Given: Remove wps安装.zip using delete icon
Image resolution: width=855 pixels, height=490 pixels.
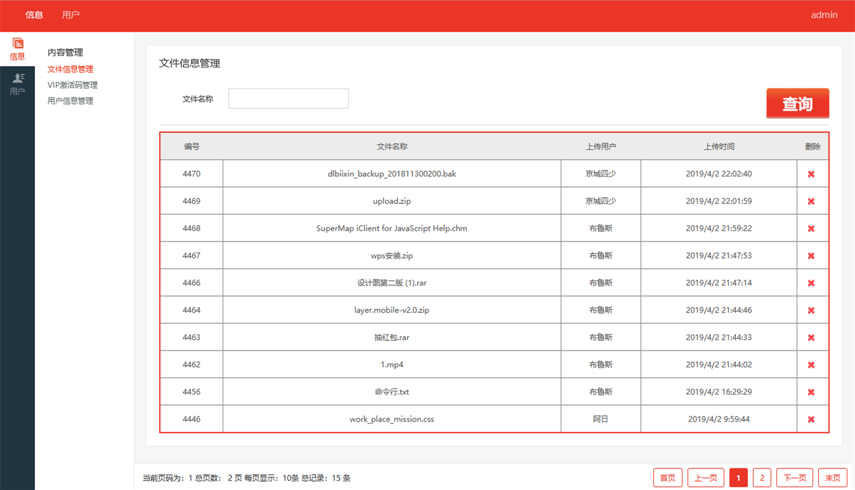Looking at the screenshot, I should coord(811,256).
